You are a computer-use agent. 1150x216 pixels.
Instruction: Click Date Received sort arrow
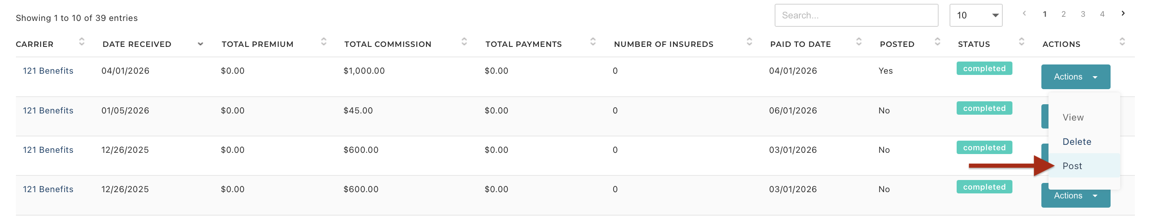[x=200, y=44]
